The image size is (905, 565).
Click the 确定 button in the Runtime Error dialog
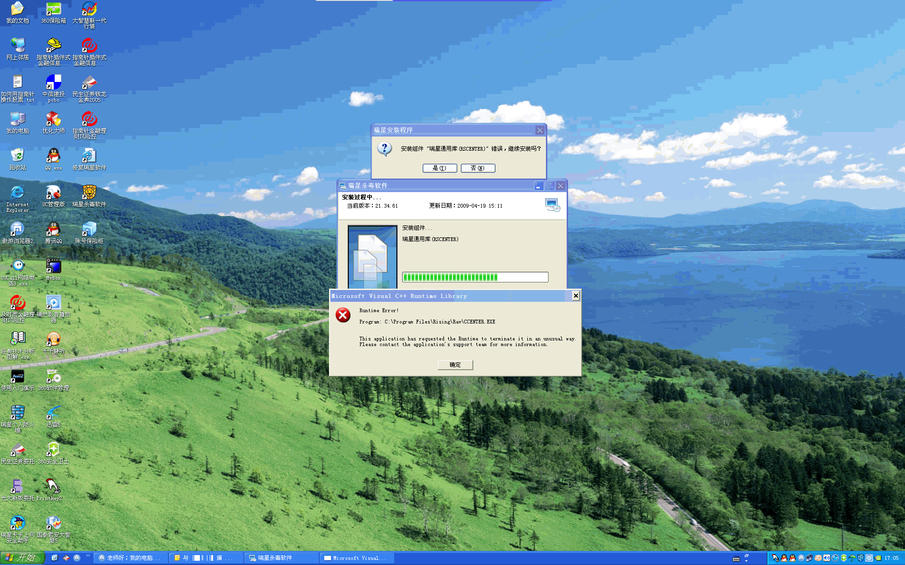(455, 365)
